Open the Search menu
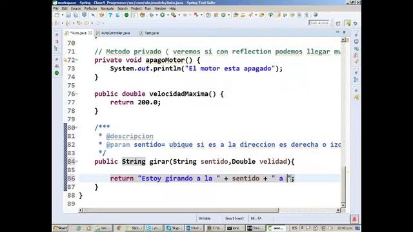The width and height of the screenshot is (413, 232). point(123,8)
